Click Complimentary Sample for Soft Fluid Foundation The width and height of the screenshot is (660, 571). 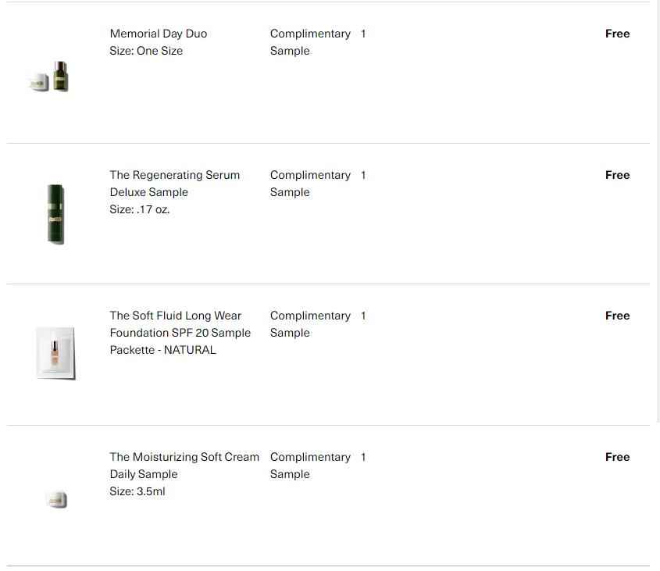point(310,324)
